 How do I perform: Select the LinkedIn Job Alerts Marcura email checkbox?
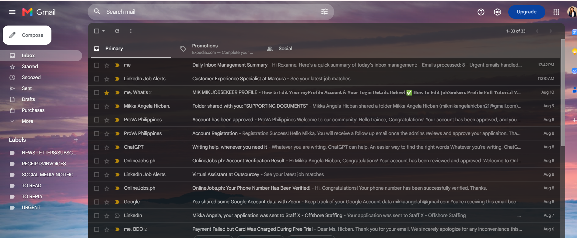(96, 79)
